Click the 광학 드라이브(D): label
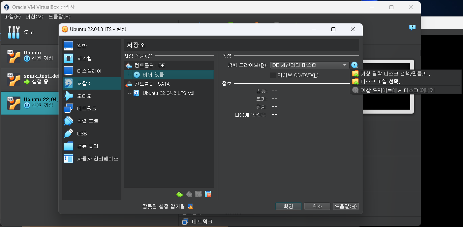 click(247, 65)
